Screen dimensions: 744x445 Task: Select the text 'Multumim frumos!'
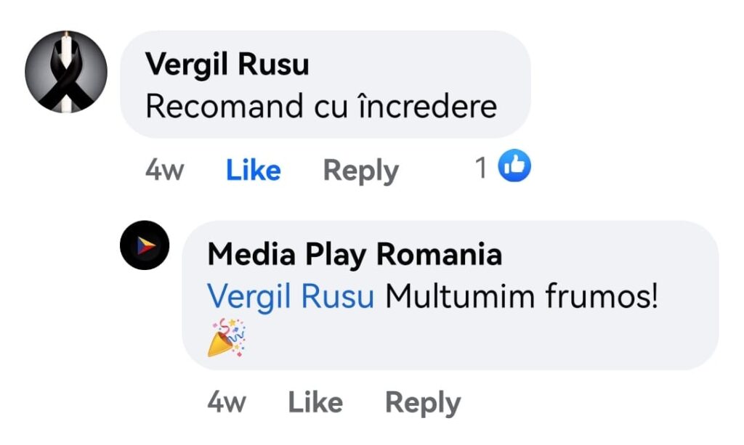coord(522,297)
